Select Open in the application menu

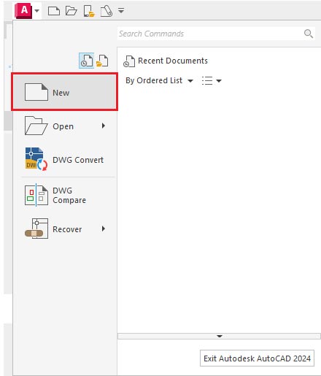click(65, 126)
